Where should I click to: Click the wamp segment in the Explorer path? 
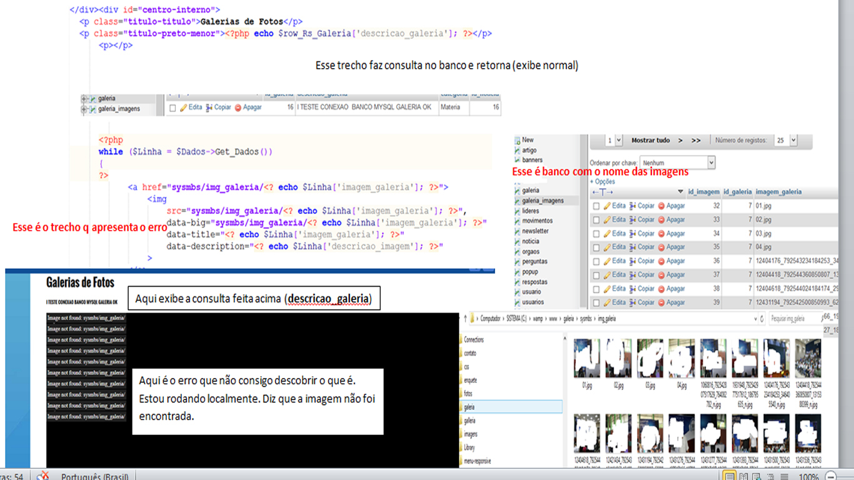[x=538, y=319]
